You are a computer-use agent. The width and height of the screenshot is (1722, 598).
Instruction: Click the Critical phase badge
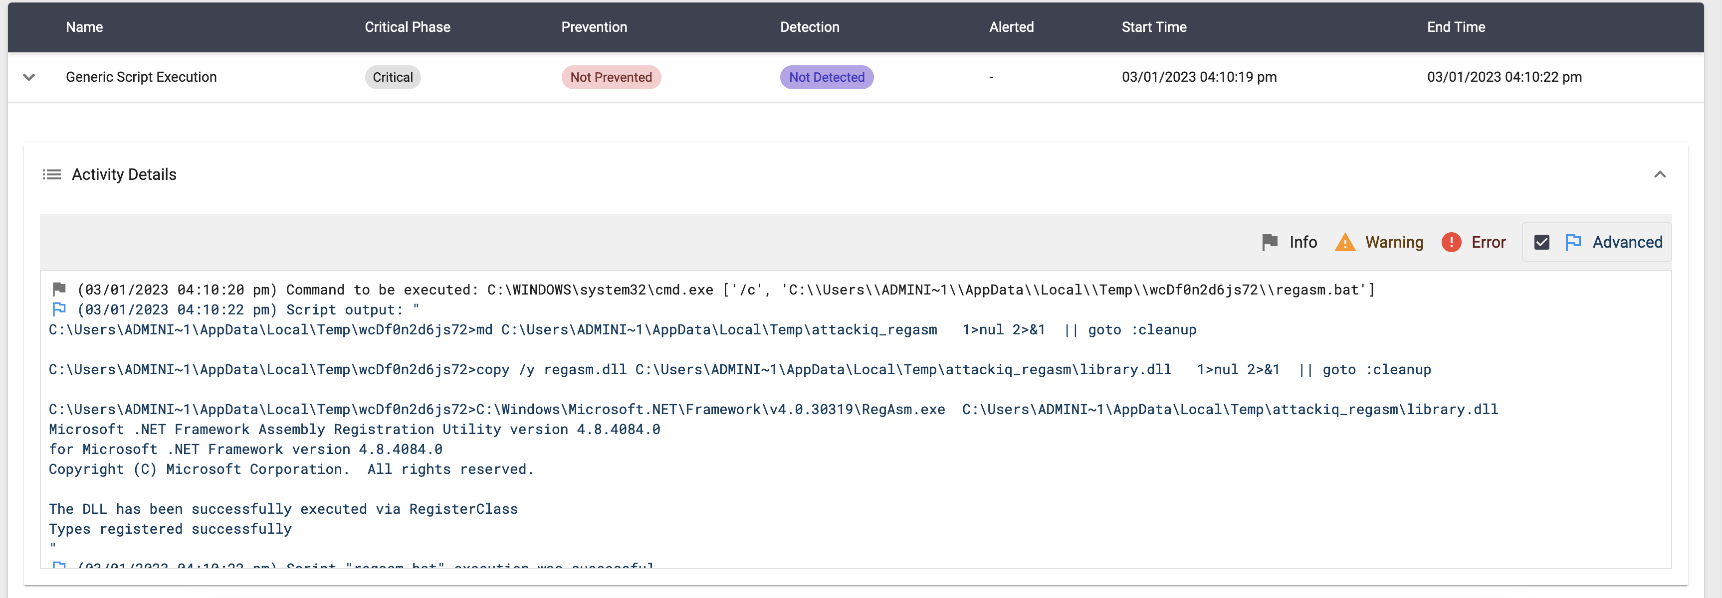(x=393, y=77)
